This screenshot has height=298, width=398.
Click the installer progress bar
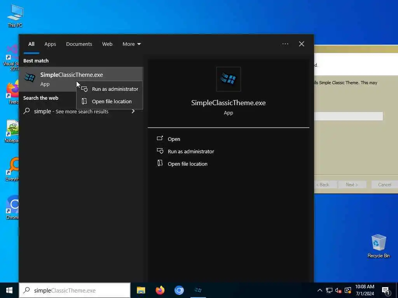point(349,116)
